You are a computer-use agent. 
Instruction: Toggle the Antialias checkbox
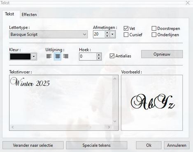pyautogui.click(x=112, y=56)
